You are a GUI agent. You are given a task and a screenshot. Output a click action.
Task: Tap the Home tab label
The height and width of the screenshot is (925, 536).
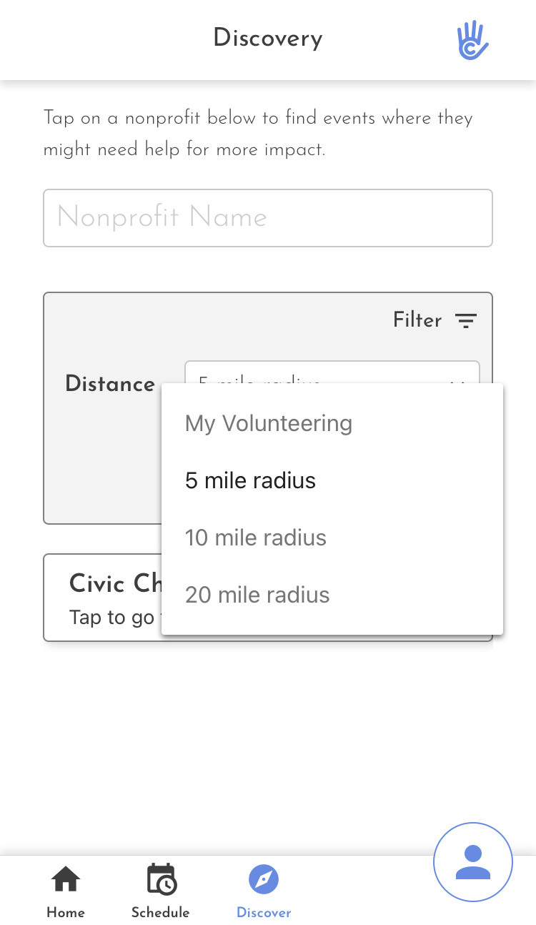pyautogui.click(x=66, y=913)
